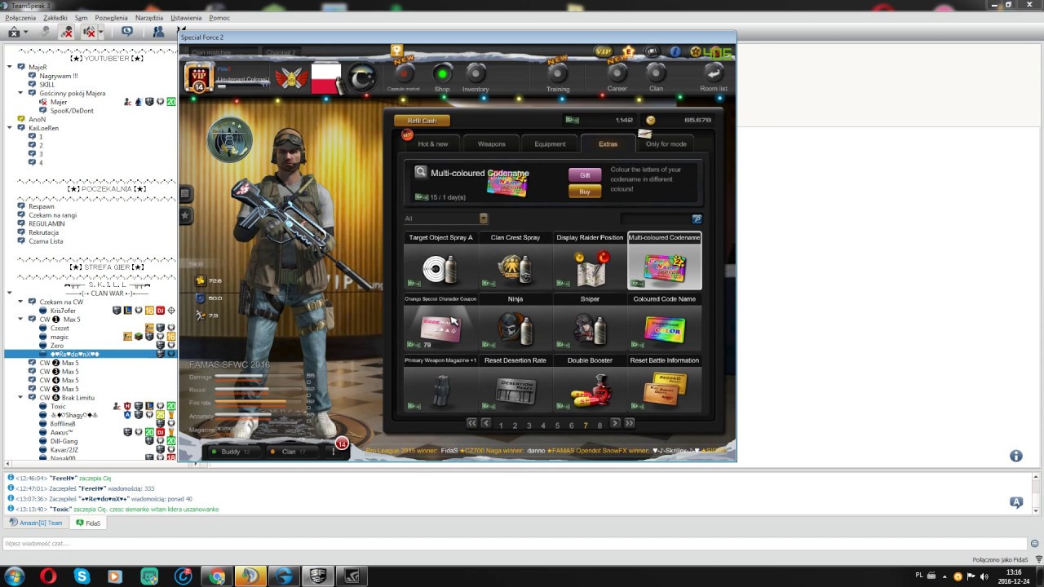Click the chat message input field
The width and height of the screenshot is (1044, 587).
point(514,544)
